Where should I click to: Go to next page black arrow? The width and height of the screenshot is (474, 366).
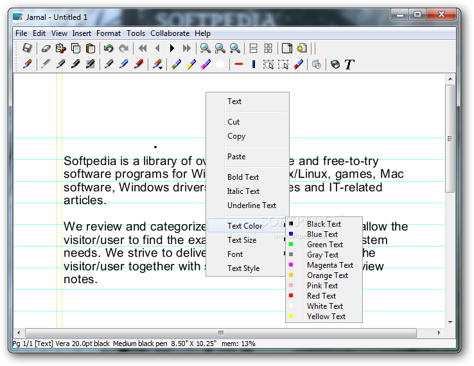tap(172, 48)
